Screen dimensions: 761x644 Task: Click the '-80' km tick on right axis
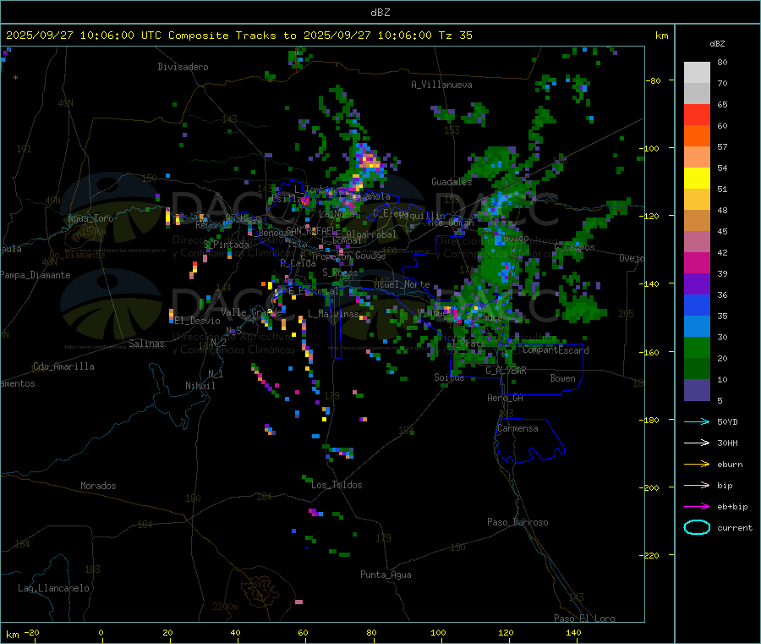pos(652,80)
